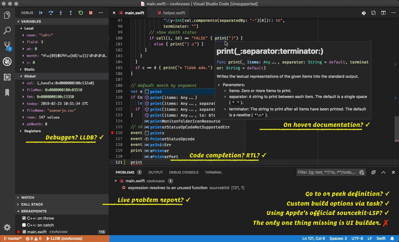Image resolution: width=399 pixels, height=242 pixels.
Task: Toggle C++: on catch breakpoint
Action: [x=24, y=225]
